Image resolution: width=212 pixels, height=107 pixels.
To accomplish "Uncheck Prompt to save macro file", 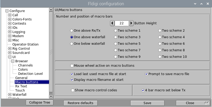I will (x=146, y=74).
